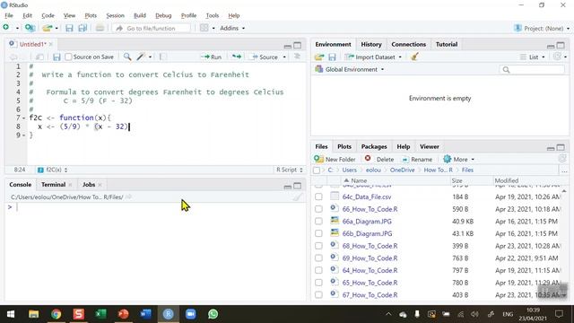Screen dimensions: 574x323
Task: Click the Create a project icon
Action: point(30,28)
